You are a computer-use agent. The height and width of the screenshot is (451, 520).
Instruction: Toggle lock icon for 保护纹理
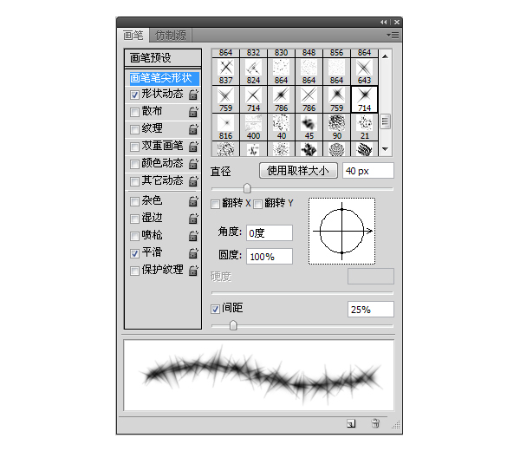click(193, 270)
